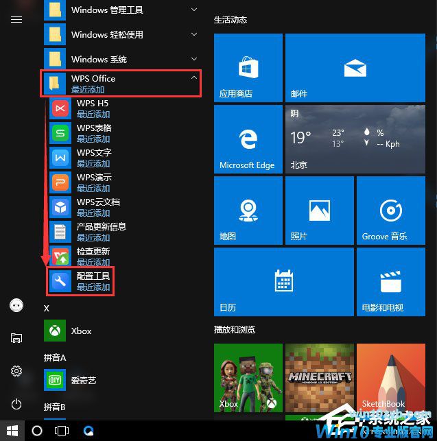This screenshot has width=437, height=441.
Task: Open browser icon next to Task View
Action: tap(88, 431)
